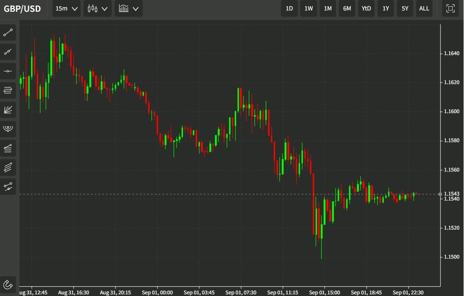Set chart range to 6M

click(x=347, y=8)
